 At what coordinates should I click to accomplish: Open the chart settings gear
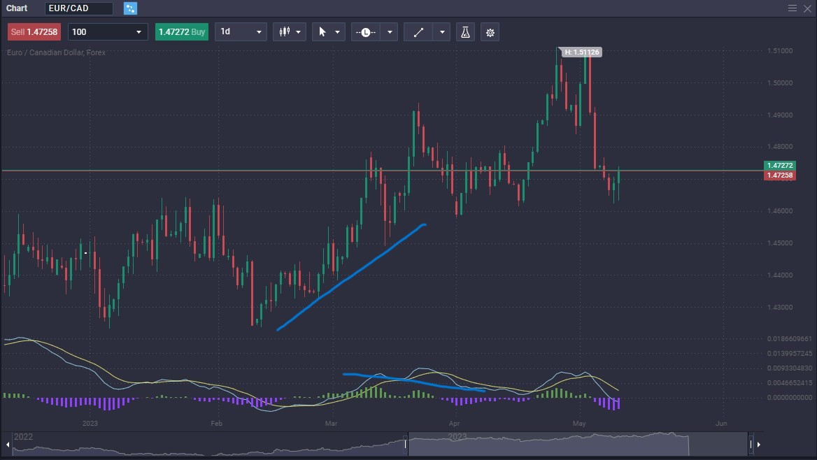click(490, 31)
